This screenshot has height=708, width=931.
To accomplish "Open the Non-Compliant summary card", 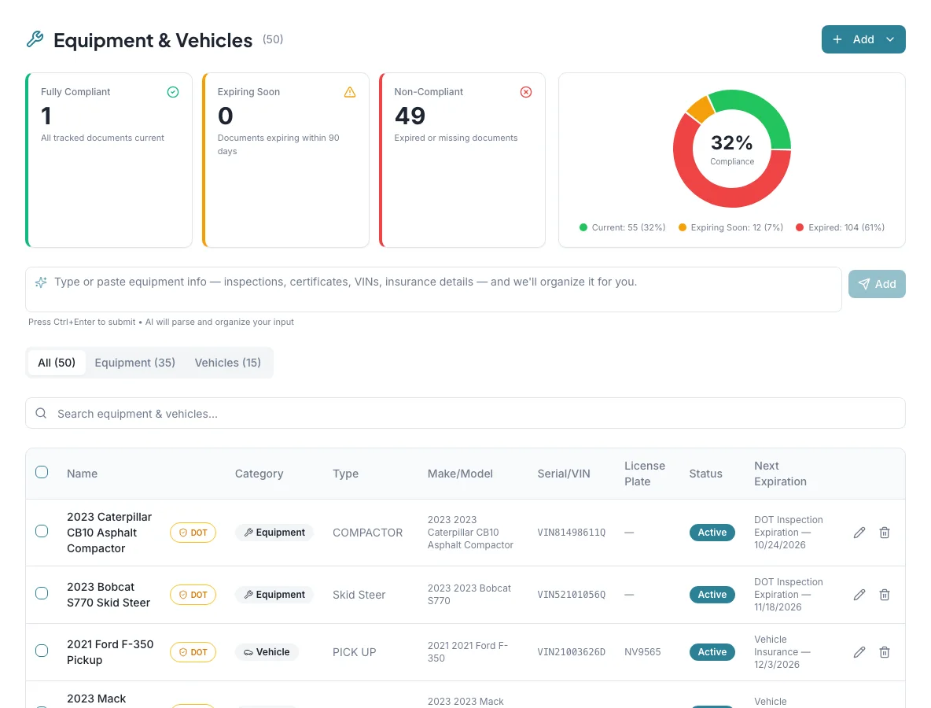I will click(462, 160).
